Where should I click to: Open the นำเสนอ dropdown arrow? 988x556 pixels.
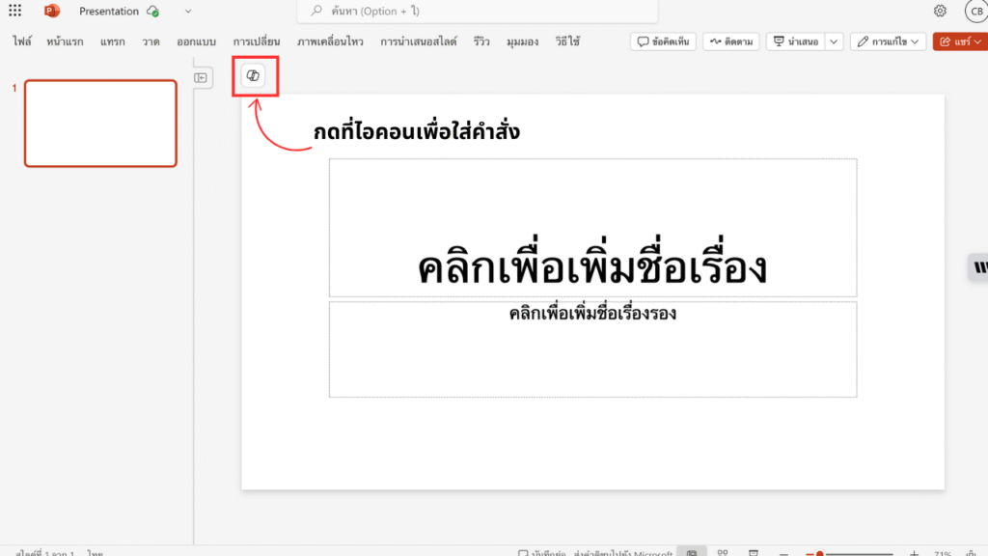click(x=834, y=42)
